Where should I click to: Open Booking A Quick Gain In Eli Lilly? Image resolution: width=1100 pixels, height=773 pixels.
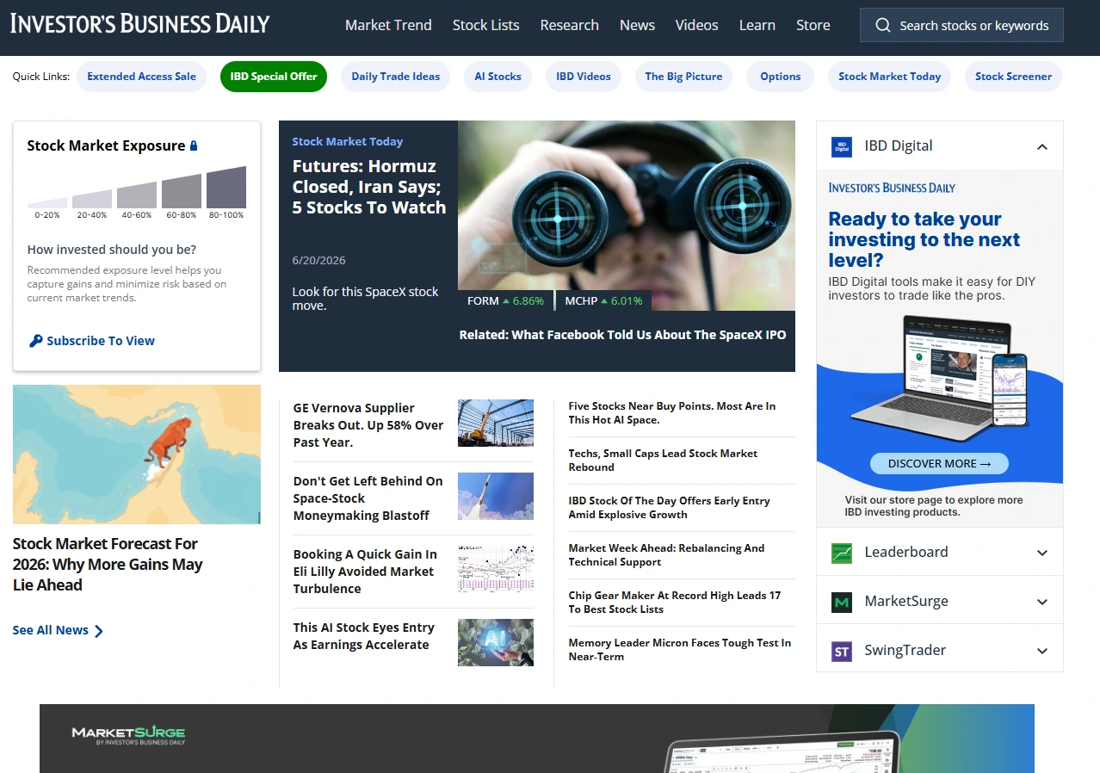(x=366, y=572)
